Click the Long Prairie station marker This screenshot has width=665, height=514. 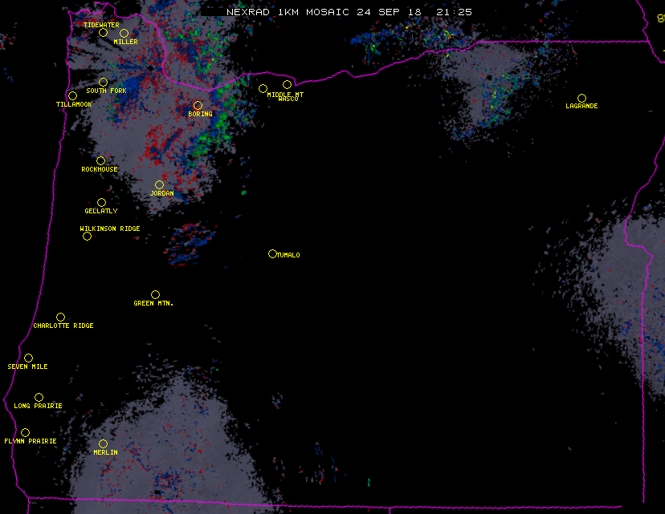(x=39, y=397)
